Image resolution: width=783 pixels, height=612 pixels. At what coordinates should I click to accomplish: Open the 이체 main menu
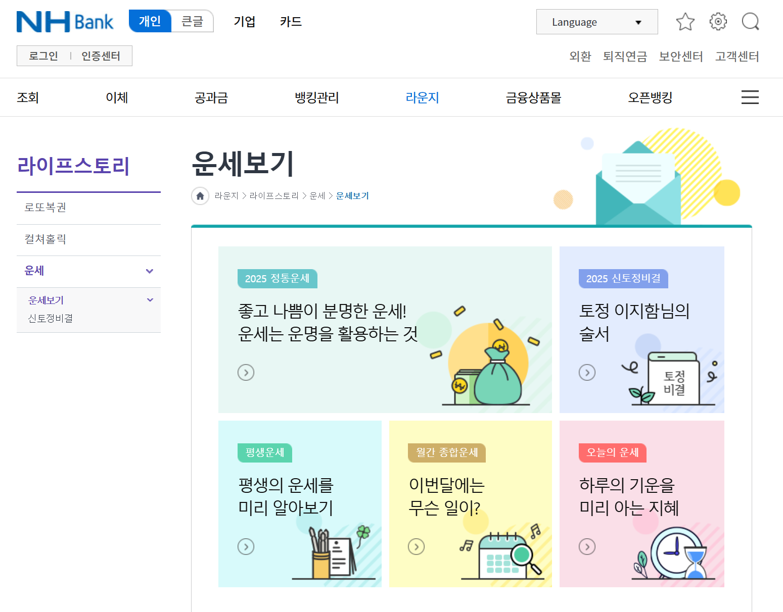pyautogui.click(x=117, y=97)
